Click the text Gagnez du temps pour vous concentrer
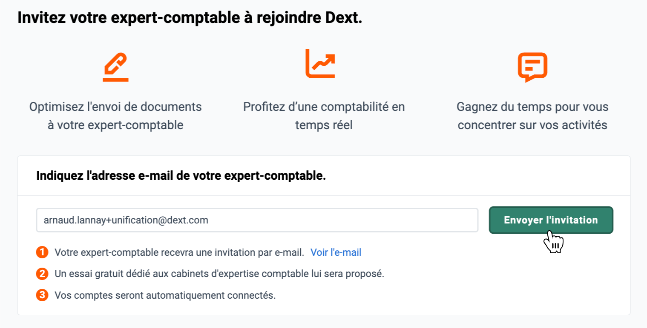The image size is (647, 328). point(532,116)
